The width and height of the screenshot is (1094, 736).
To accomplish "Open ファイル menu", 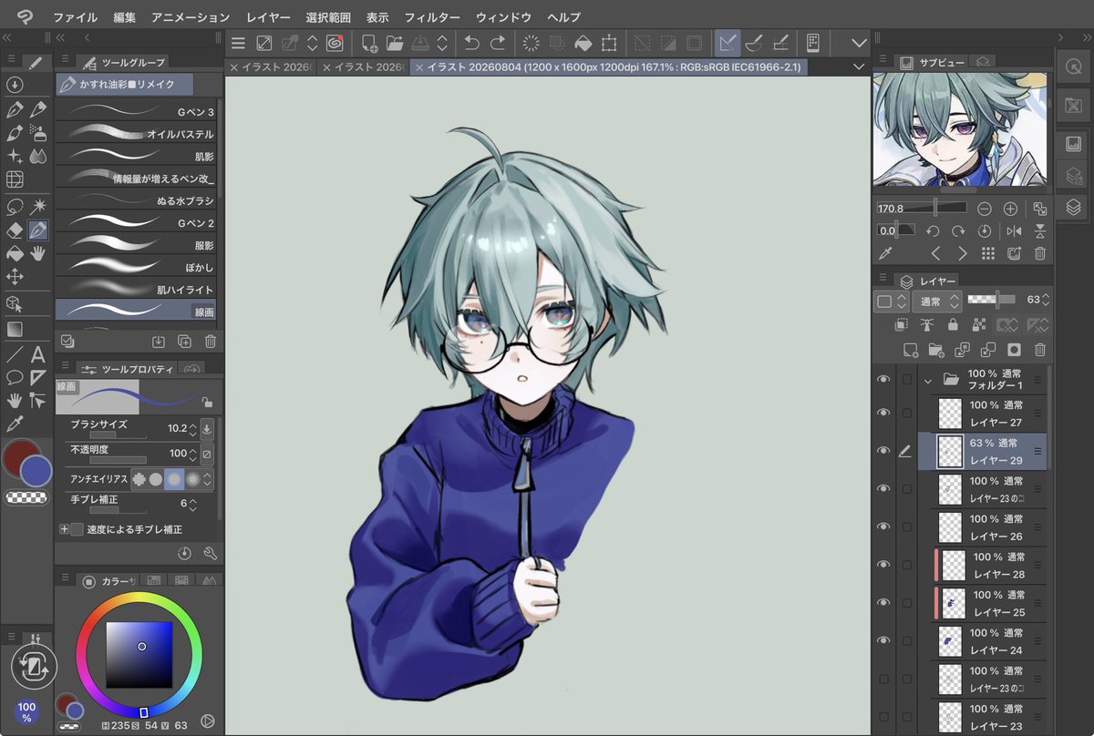I will click(x=75, y=17).
